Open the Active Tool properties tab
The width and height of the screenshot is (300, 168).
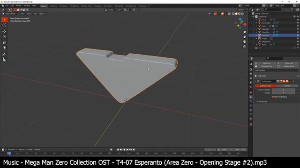tap(251, 64)
